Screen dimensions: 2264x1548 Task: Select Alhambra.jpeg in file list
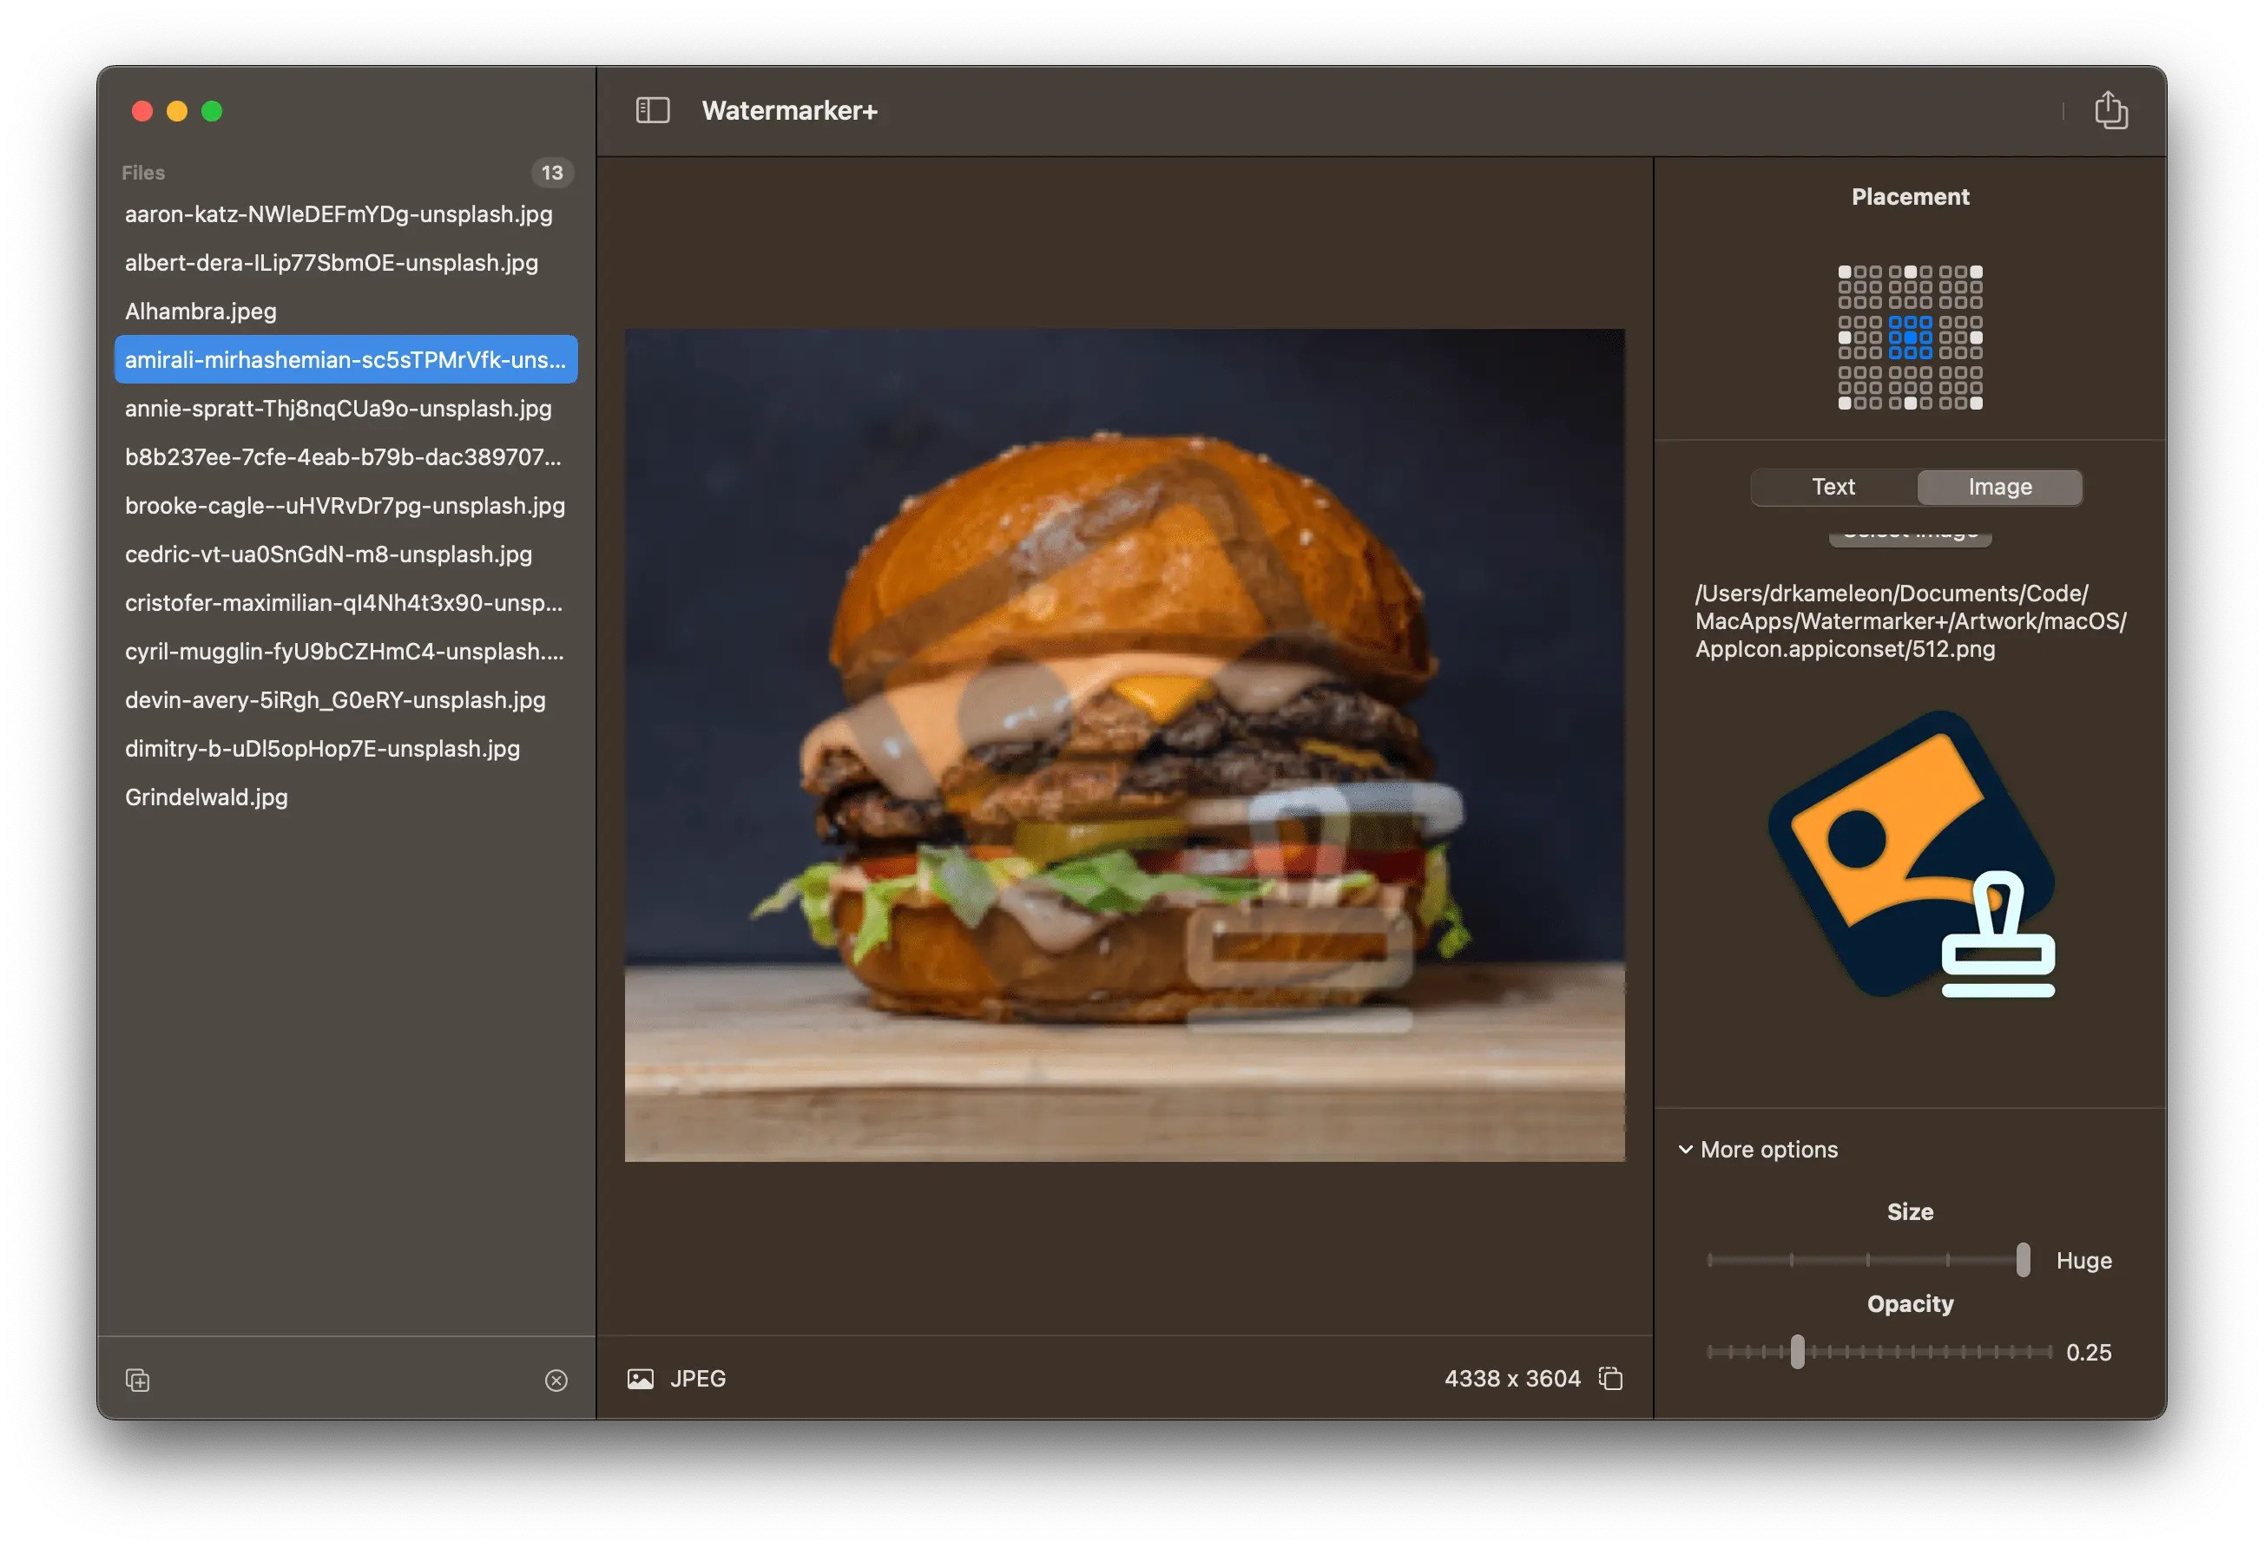[201, 312]
